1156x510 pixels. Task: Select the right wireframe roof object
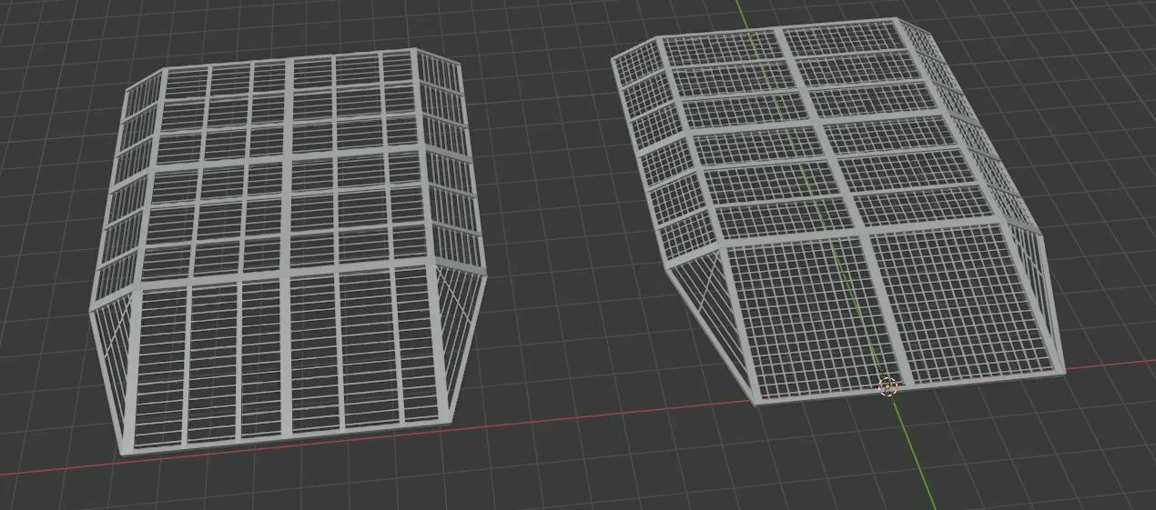[833, 209]
